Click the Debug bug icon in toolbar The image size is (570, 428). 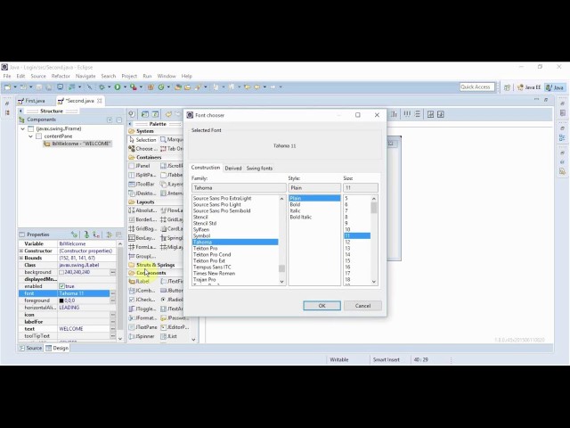coord(102,87)
